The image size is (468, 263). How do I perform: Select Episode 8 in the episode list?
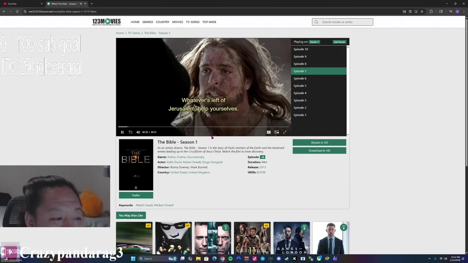coord(318,64)
